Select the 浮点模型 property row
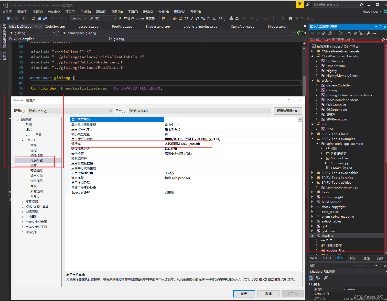This screenshot has width=387, height=301. [186, 178]
